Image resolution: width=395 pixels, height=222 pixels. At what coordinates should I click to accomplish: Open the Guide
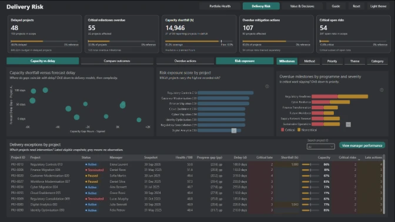coord(336,6)
